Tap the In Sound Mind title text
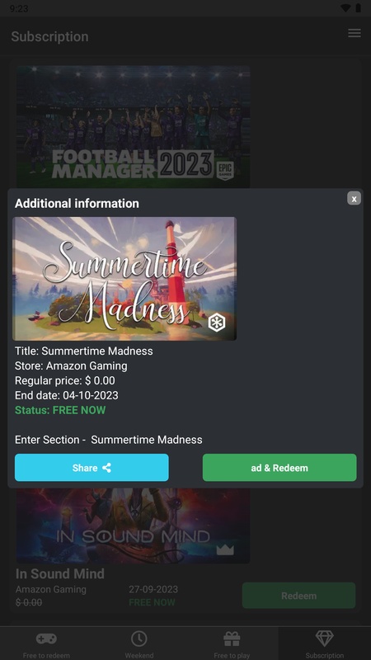The image size is (371, 660). pos(59,573)
